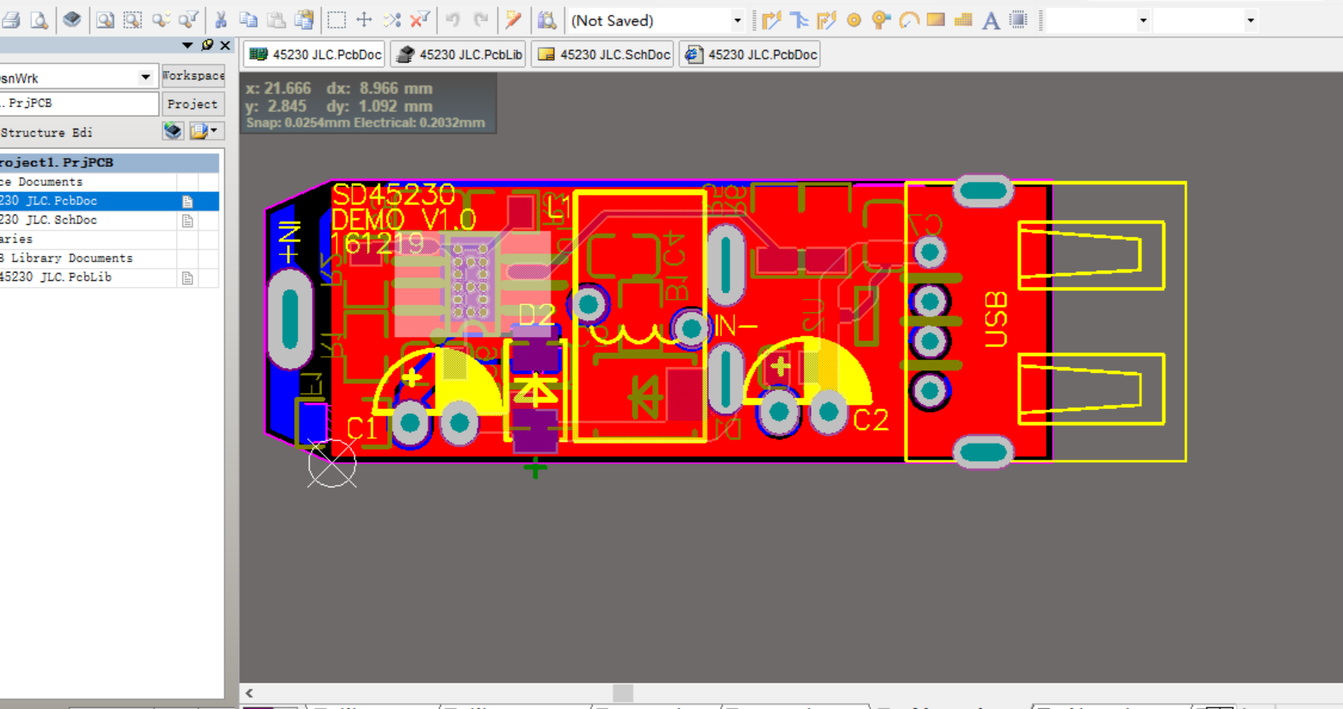The height and width of the screenshot is (709, 1343).
Task: Place a text String tool
Action: pos(991,20)
